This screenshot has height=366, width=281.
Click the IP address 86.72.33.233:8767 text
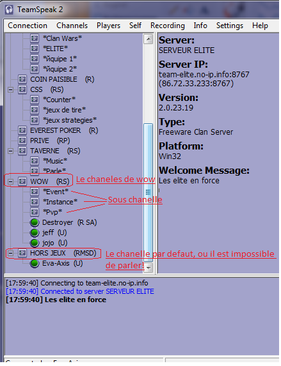coord(196,83)
